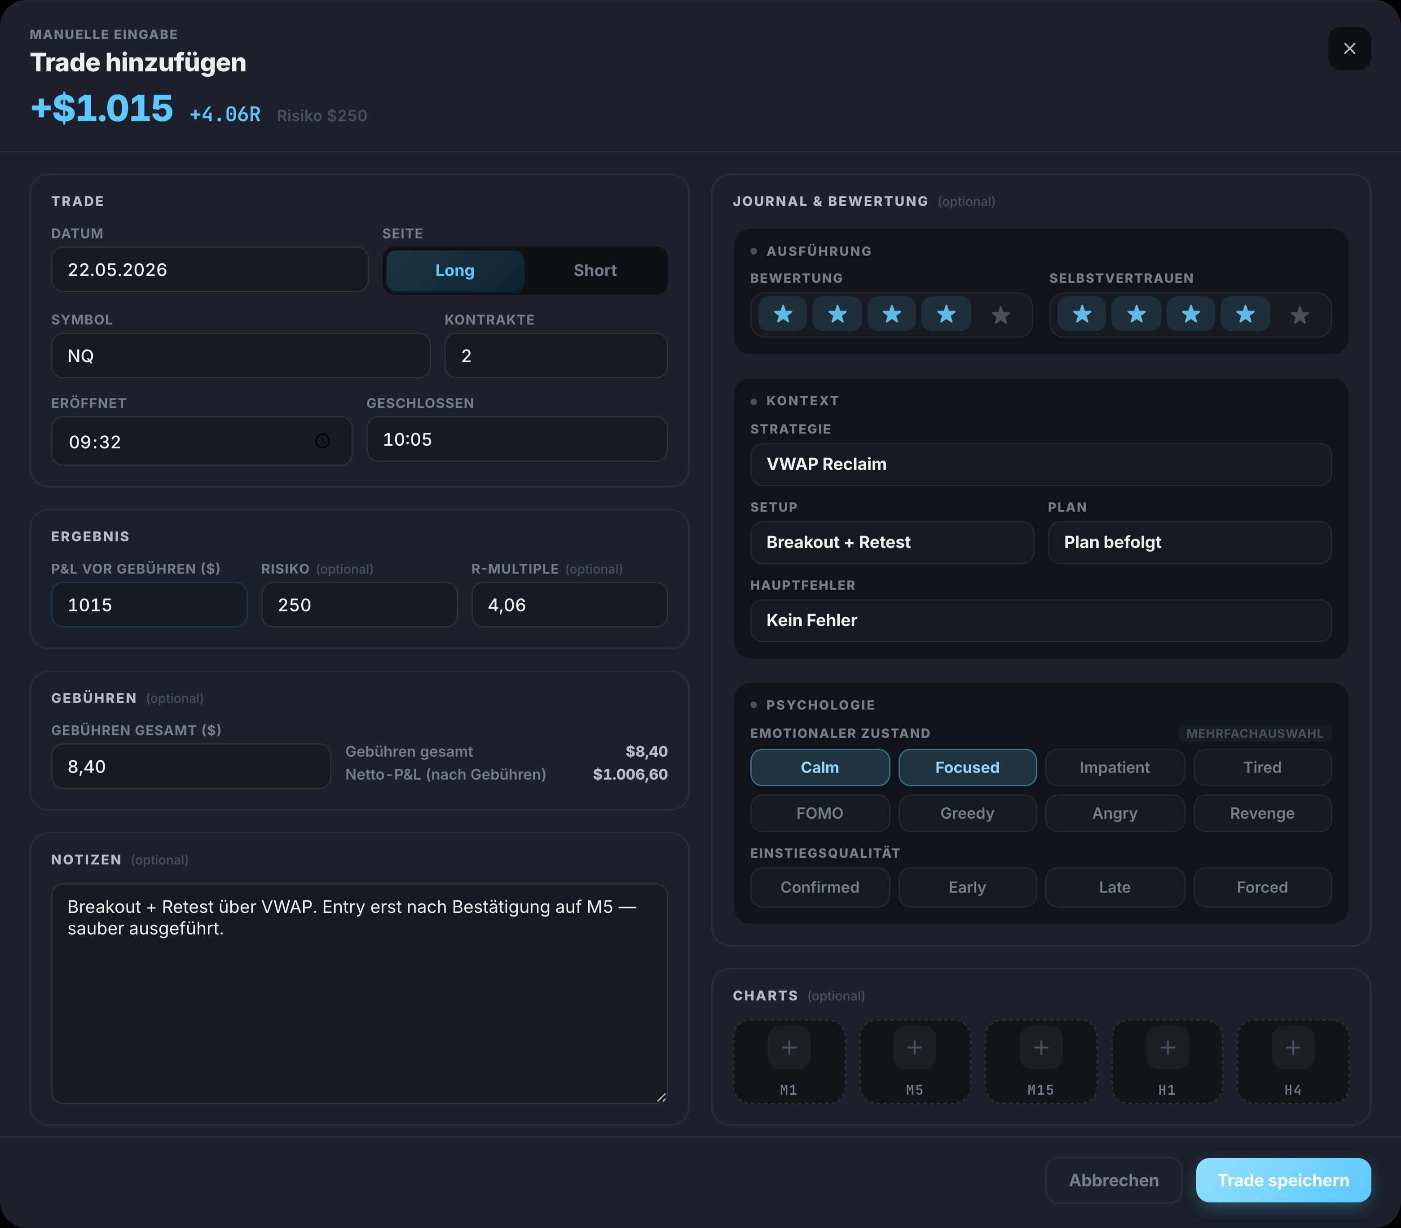Set Selbstvertrauen rating to five stars
The width and height of the screenshot is (1401, 1228).
click(1299, 315)
